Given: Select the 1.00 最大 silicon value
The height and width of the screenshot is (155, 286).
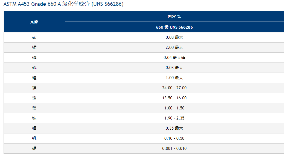Looking at the screenshot, I should click(175, 78).
